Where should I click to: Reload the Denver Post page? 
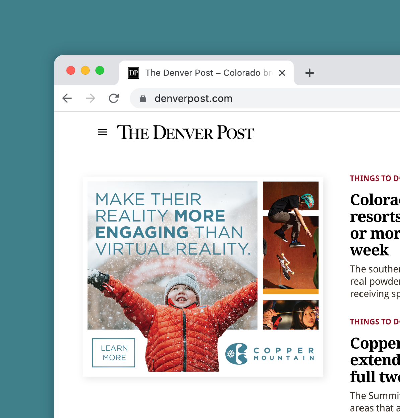(x=114, y=98)
